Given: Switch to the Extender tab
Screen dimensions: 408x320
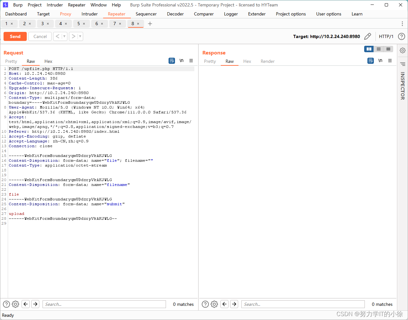Looking at the screenshot, I should [x=257, y=14].
